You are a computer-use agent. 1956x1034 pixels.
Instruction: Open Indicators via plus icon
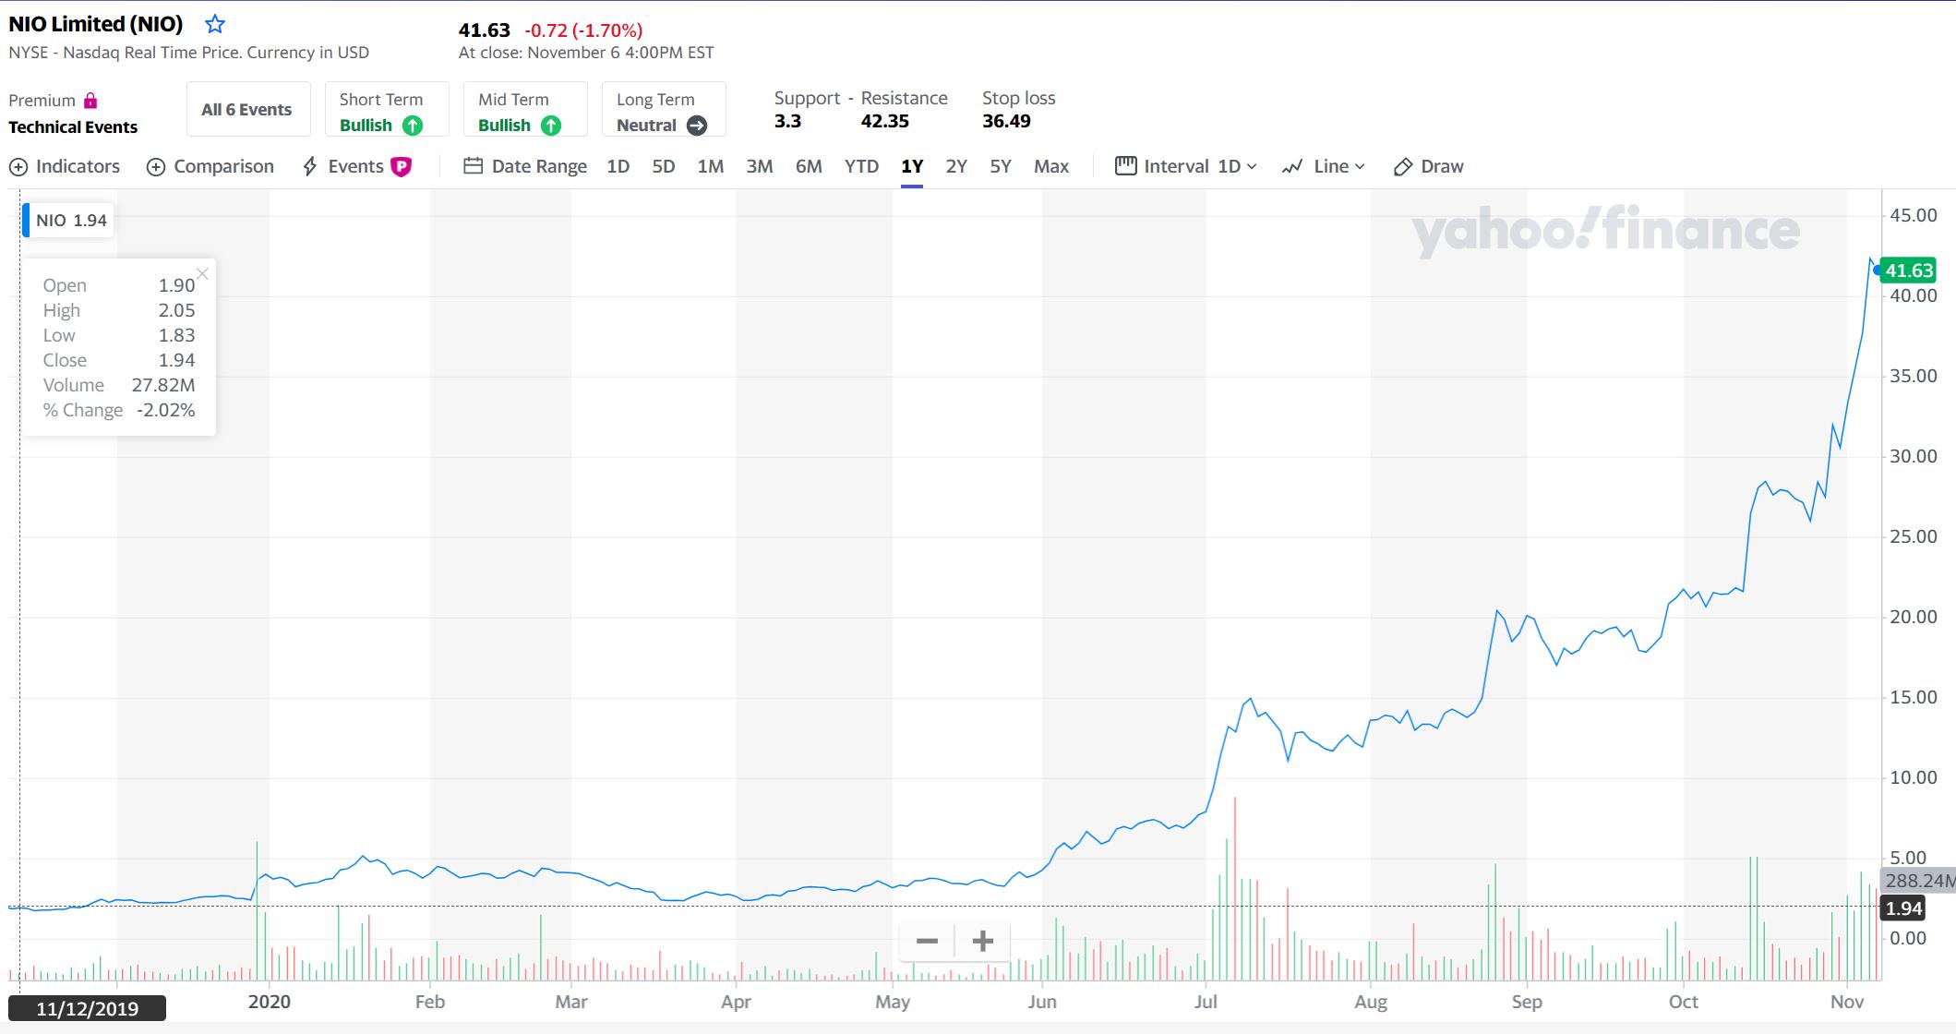[x=18, y=167]
